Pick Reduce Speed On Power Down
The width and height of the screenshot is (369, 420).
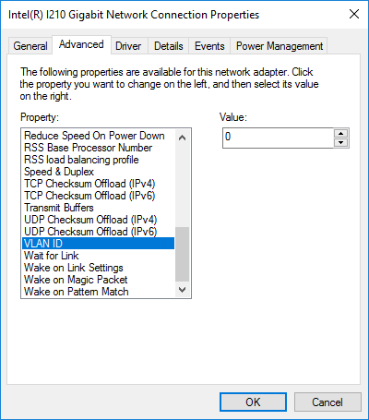tap(99, 136)
